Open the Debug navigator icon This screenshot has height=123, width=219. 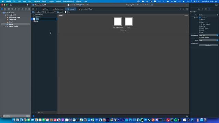coord(22,9)
